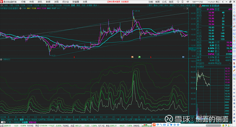Viewport: 236px width, 127px height.
Task: Open the 问小达 menu
Action: click(65, 2)
